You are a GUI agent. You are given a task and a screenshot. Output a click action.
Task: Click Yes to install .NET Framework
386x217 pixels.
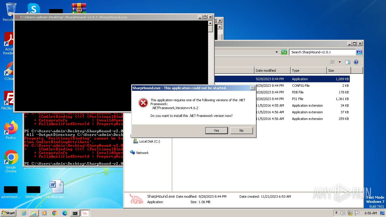coord(217,131)
